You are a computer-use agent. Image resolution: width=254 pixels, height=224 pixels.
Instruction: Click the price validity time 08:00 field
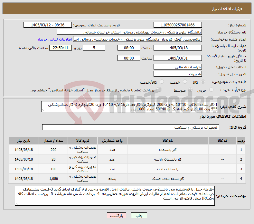click(x=129, y=58)
